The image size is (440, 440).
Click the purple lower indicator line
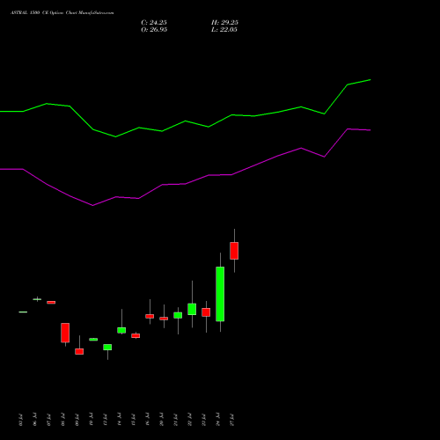(x=185, y=184)
